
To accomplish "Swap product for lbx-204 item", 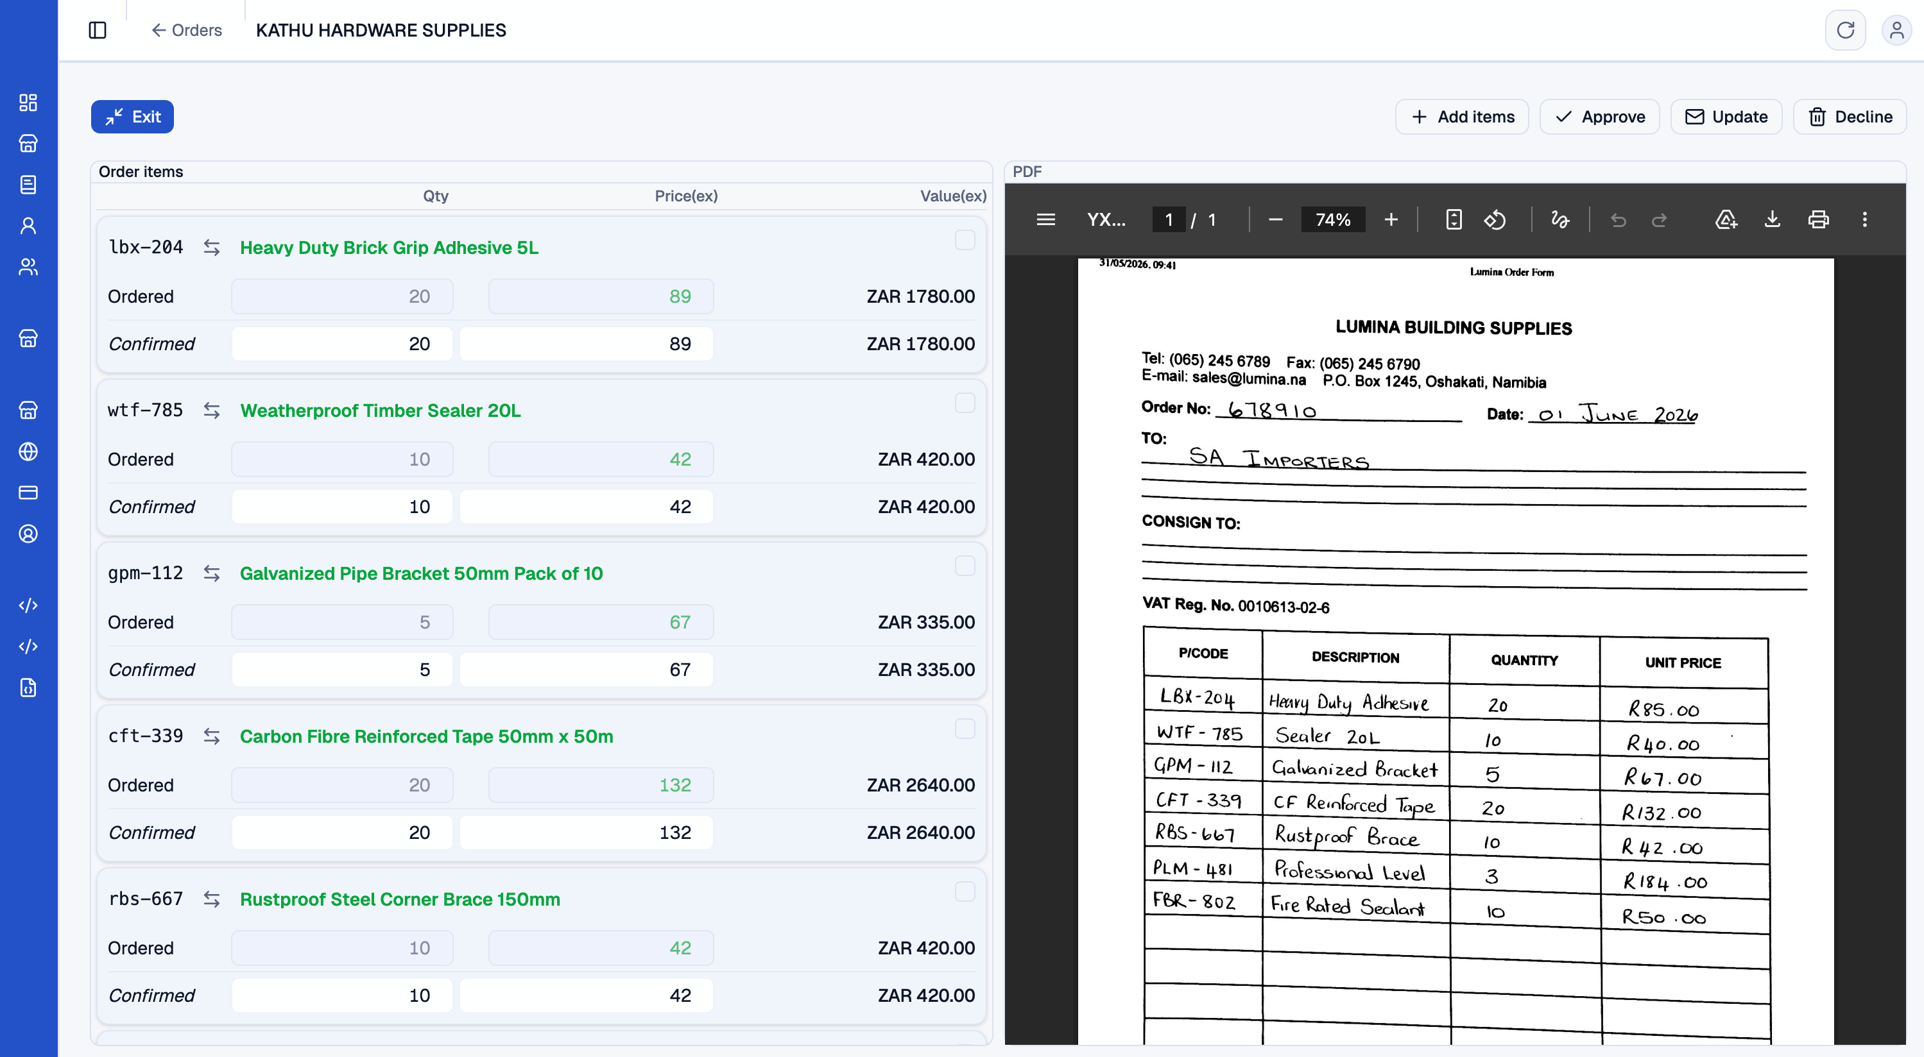I will click(x=211, y=247).
